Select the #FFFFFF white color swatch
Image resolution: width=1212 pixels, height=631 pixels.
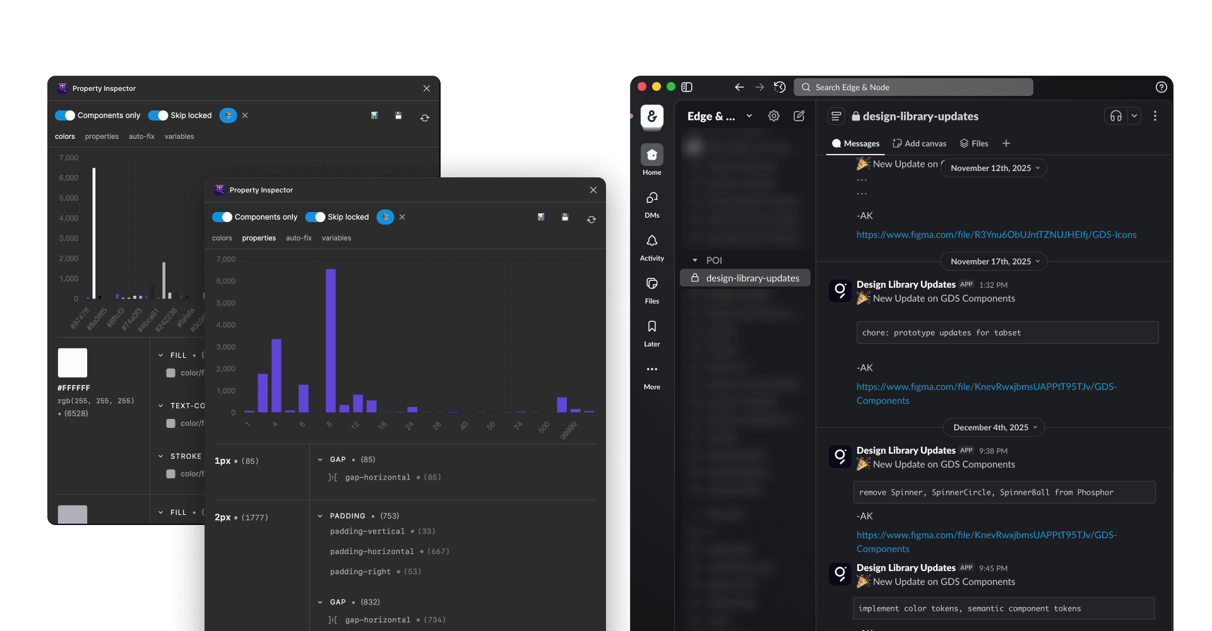tap(73, 363)
